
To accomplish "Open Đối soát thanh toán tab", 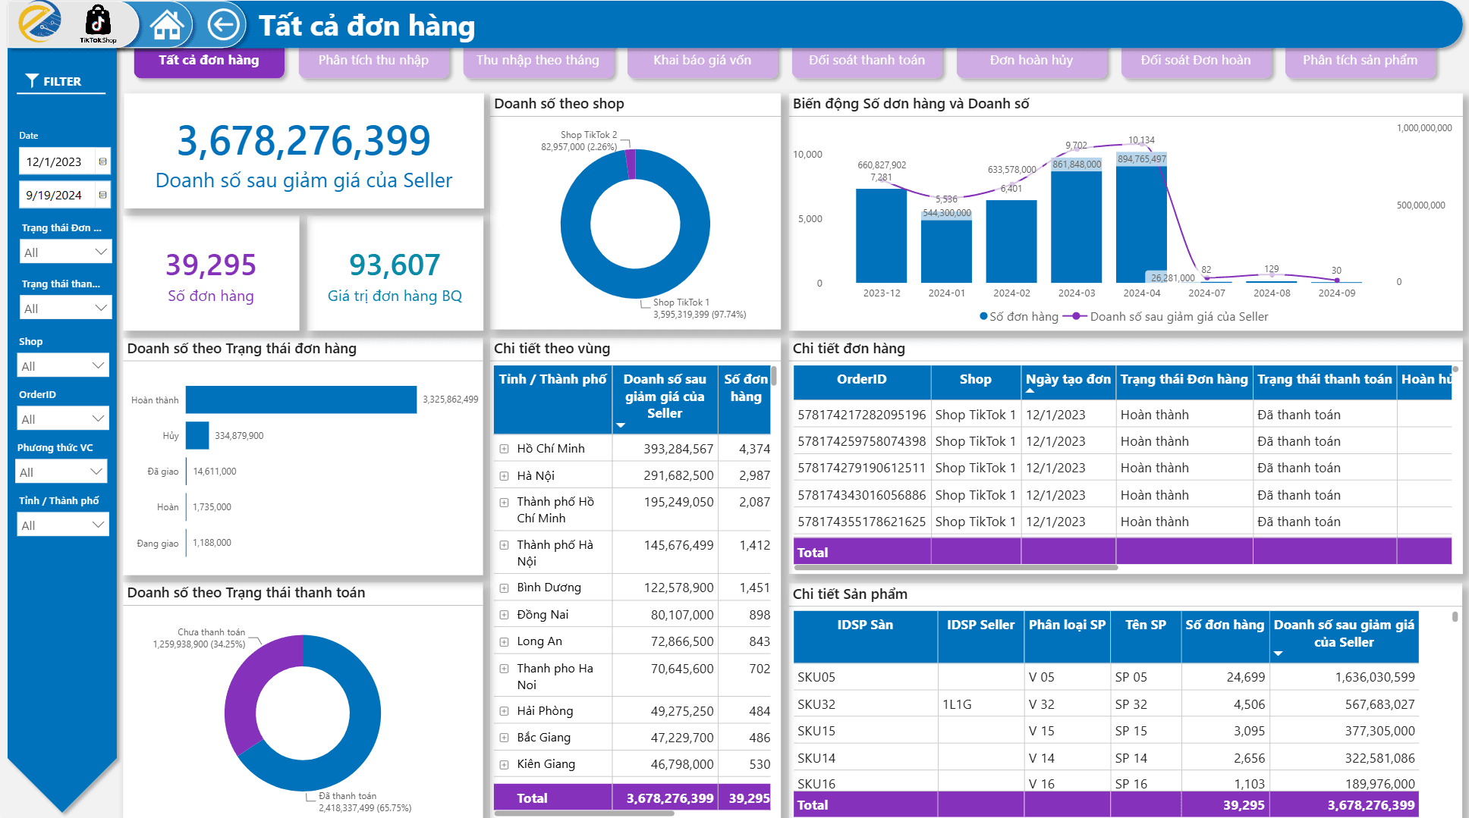I will 867,61.
